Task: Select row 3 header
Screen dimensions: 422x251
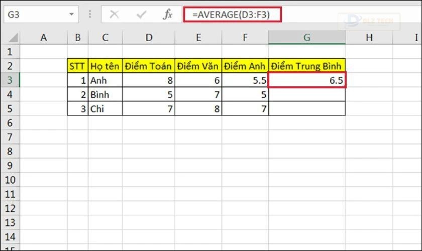Action: [10, 80]
